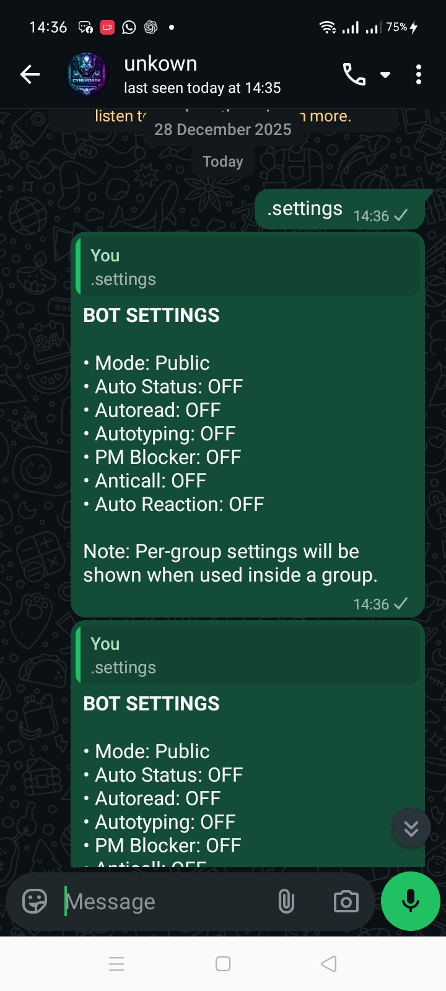The height and width of the screenshot is (991, 446).
Task: Open the emoji and sticker picker
Action: point(33,901)
